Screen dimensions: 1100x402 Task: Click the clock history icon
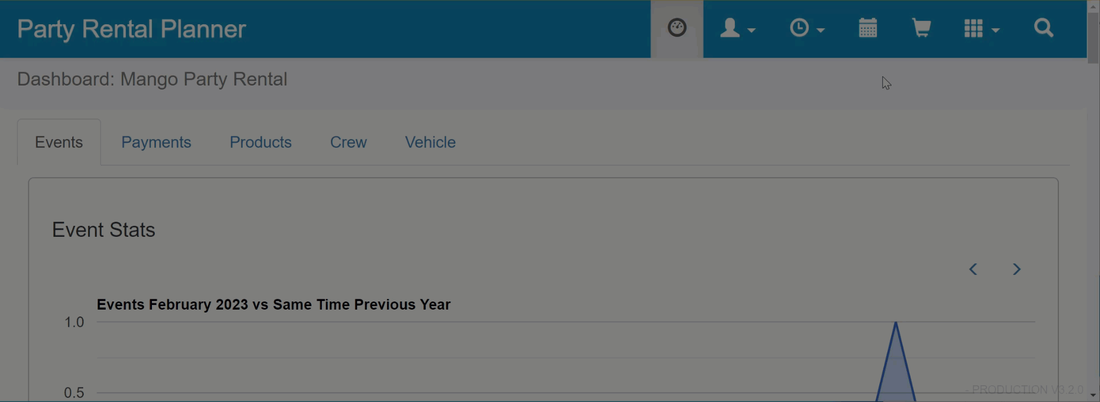[x=799, y=28]
